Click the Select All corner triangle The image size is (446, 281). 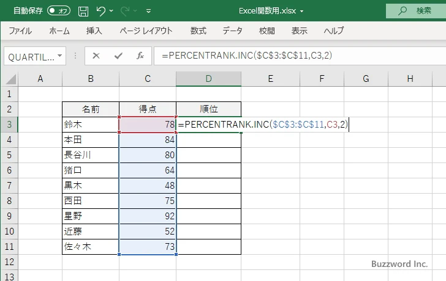[x=11, y=79]
